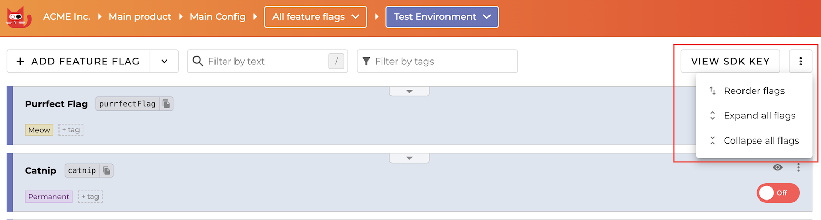Open the three-dot menu beside View SDK Key

(x=800, y=62)
